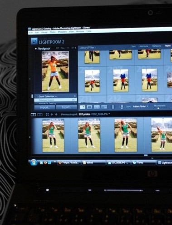Click the second window display button (2)
The height and width of the screenshot is (225, 172).
40,115
